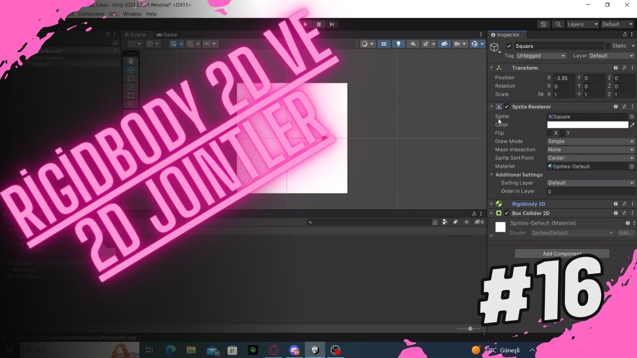The image size is (637, 358).
Task: Toggle Box Collider 2D enabled checkbox
Action: (x=507, y=213)
